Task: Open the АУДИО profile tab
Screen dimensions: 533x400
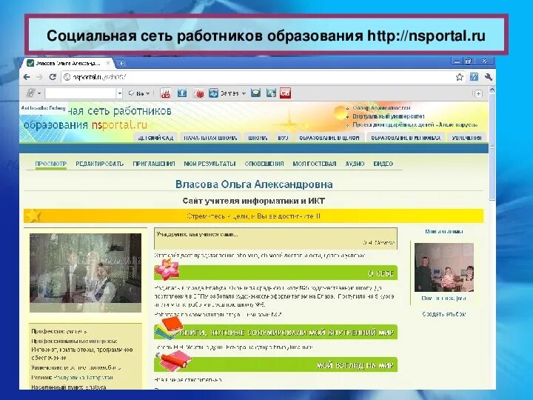Action: (355, 164)
